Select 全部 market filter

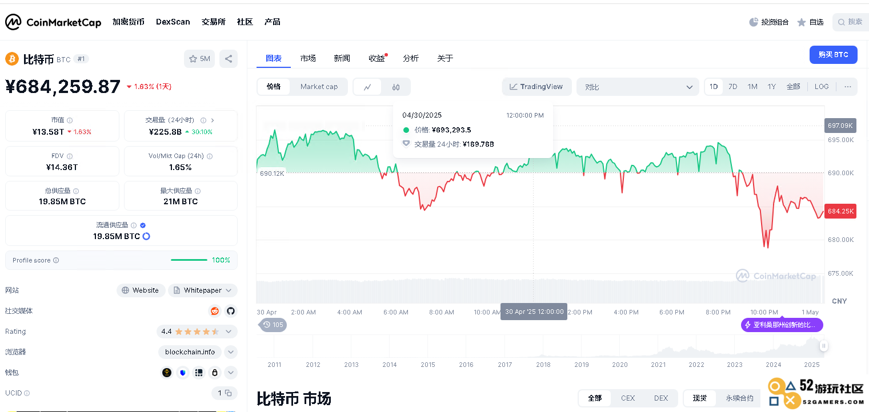click(x=595, y=398)
